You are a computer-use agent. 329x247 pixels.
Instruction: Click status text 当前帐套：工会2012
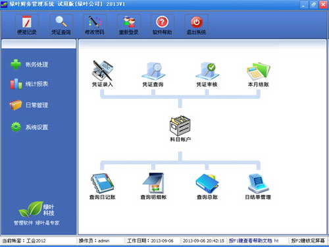click(24, 241)
